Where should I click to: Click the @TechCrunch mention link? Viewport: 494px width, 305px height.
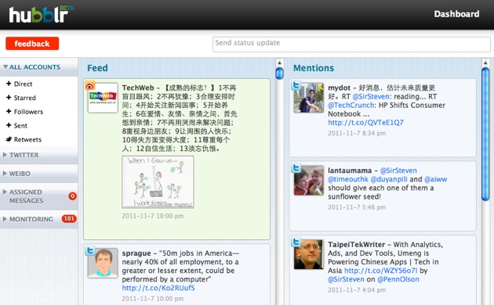pos(351,106)
